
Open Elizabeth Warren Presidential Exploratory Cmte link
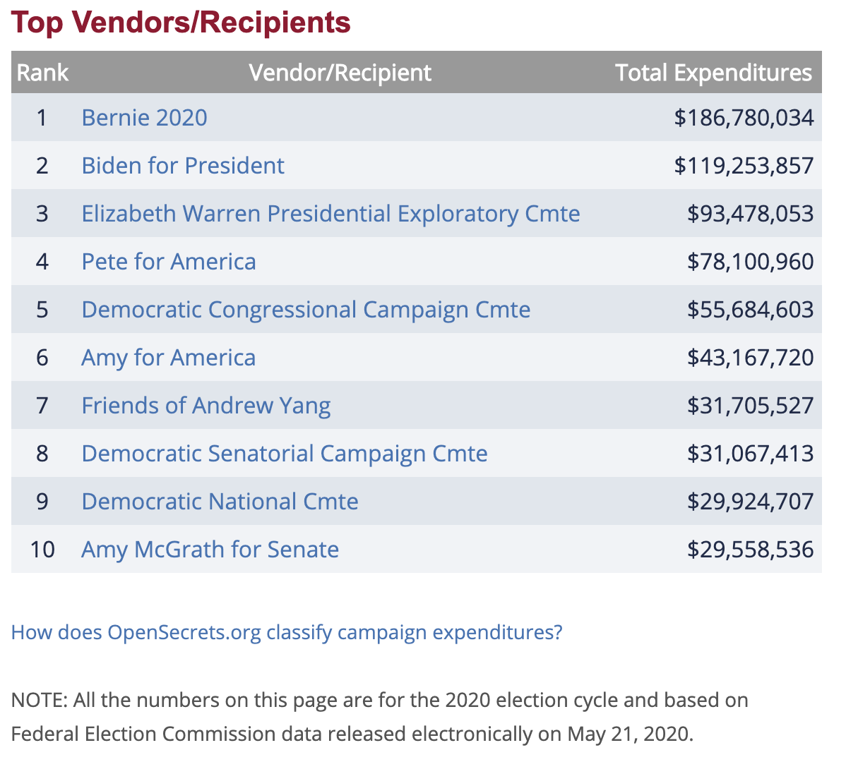[x=330, y=213]
